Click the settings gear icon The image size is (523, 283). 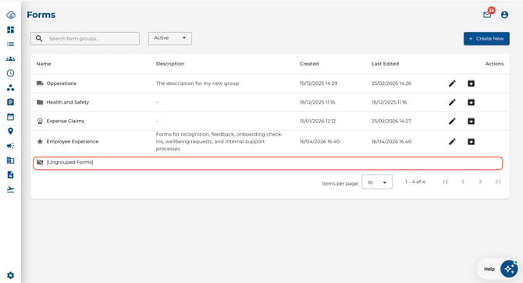(10, 275)
